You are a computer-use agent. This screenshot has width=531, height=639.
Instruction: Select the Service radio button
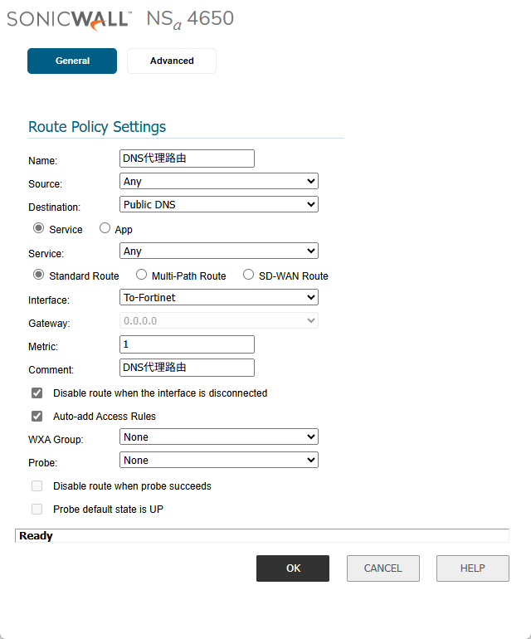click(38, 228)
